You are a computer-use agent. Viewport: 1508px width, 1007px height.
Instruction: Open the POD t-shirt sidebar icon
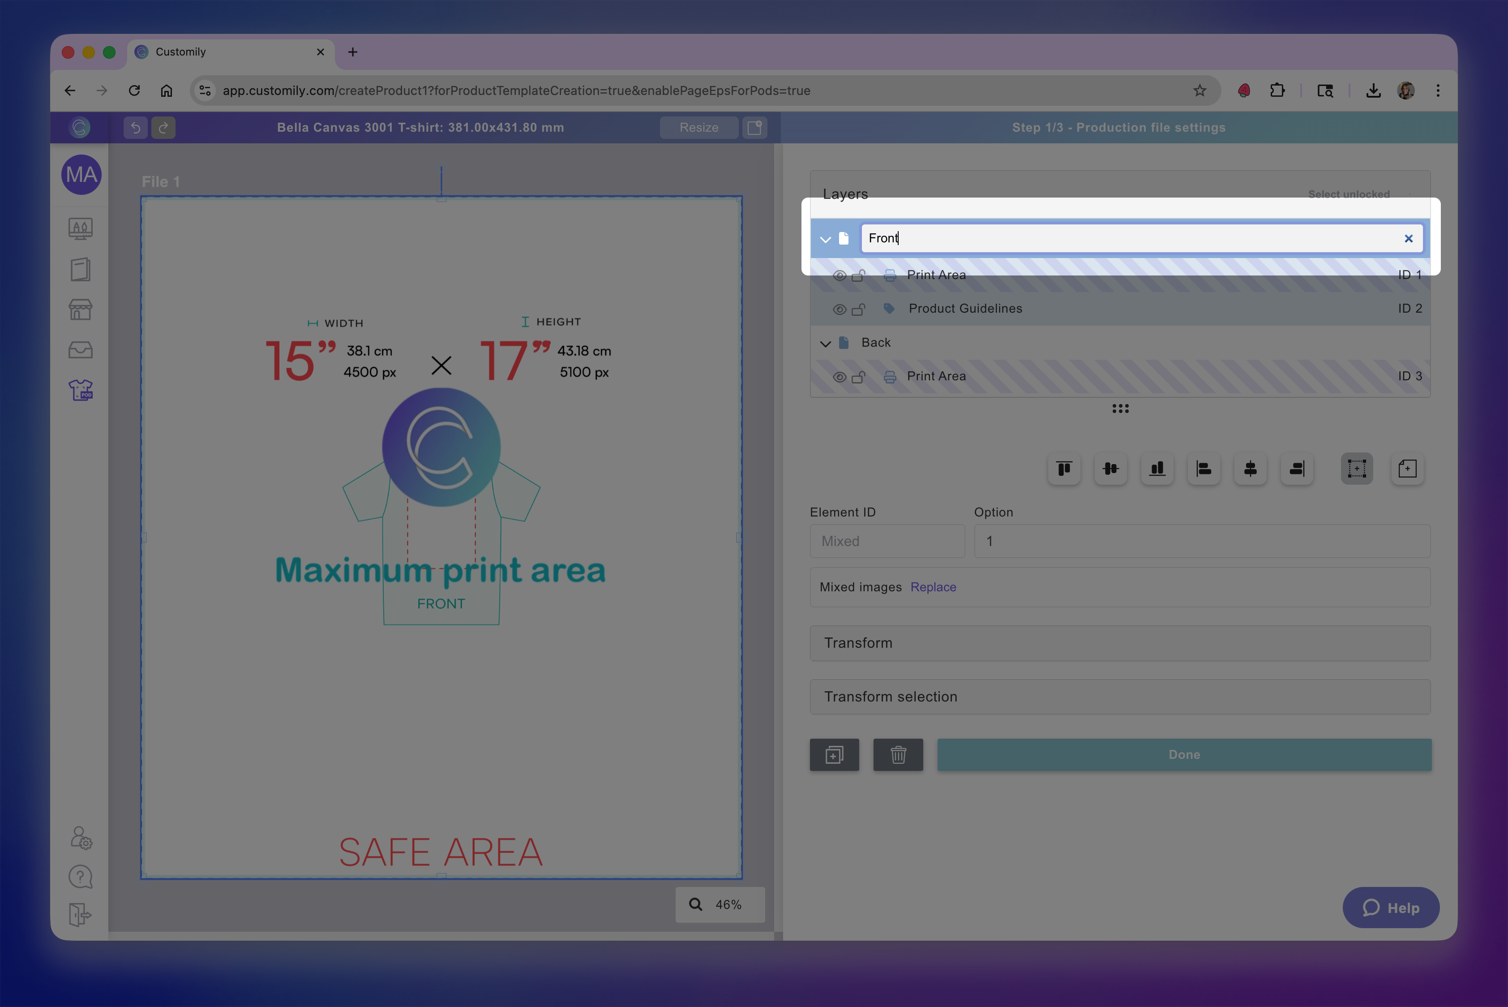point(80,390)
